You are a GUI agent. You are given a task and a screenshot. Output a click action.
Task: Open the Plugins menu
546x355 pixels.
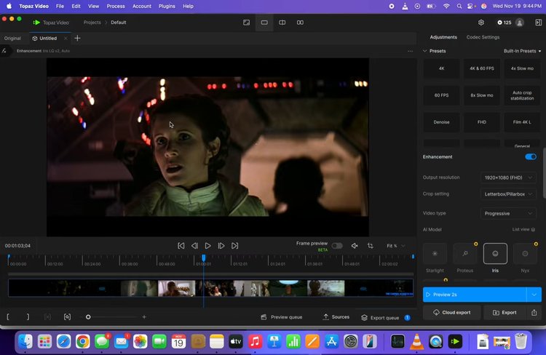point(167,7)
